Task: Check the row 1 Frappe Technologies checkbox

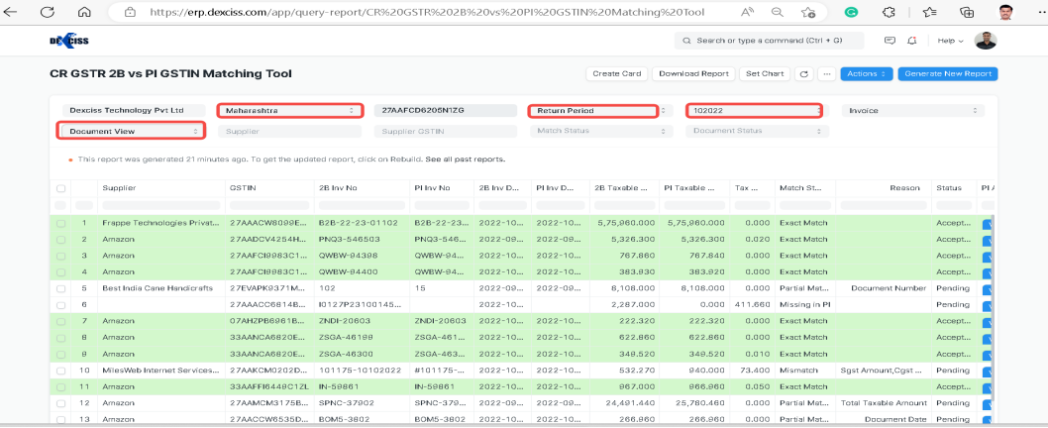Action: [x=61, y=224]
